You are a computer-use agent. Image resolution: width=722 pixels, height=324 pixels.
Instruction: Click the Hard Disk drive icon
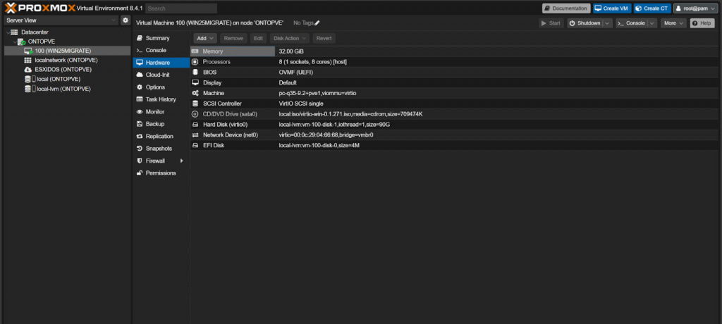tap(195, 124)
